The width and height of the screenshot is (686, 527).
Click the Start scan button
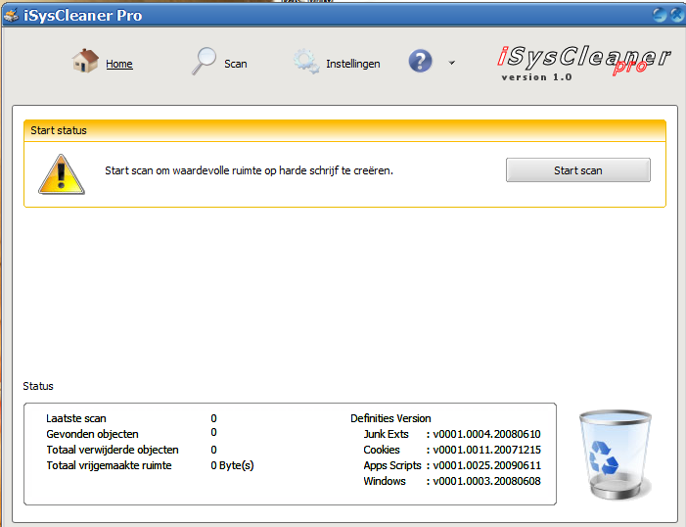click(578, 170)
